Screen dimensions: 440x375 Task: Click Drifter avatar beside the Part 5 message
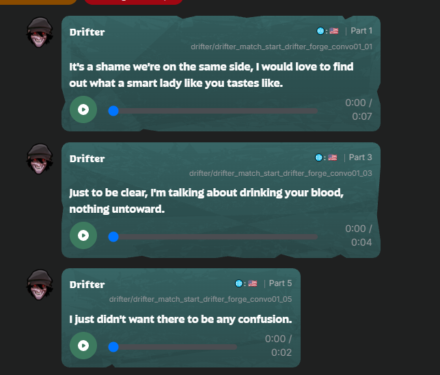coord(40,285)
